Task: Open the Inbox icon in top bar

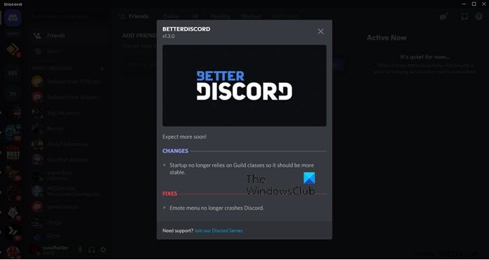Action: pos(465,17)
